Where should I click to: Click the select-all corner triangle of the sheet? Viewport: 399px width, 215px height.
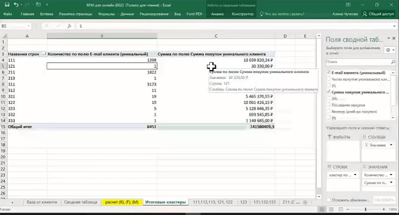pyautogui.click(x=4, y=36)
